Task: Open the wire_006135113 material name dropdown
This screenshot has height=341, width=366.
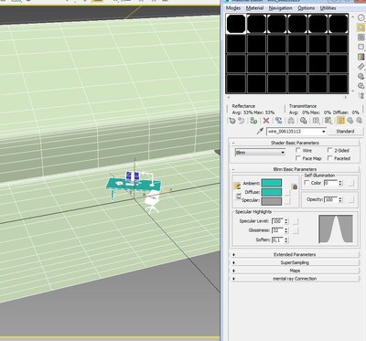Action: pyautogui.click(x=296, y=132)
